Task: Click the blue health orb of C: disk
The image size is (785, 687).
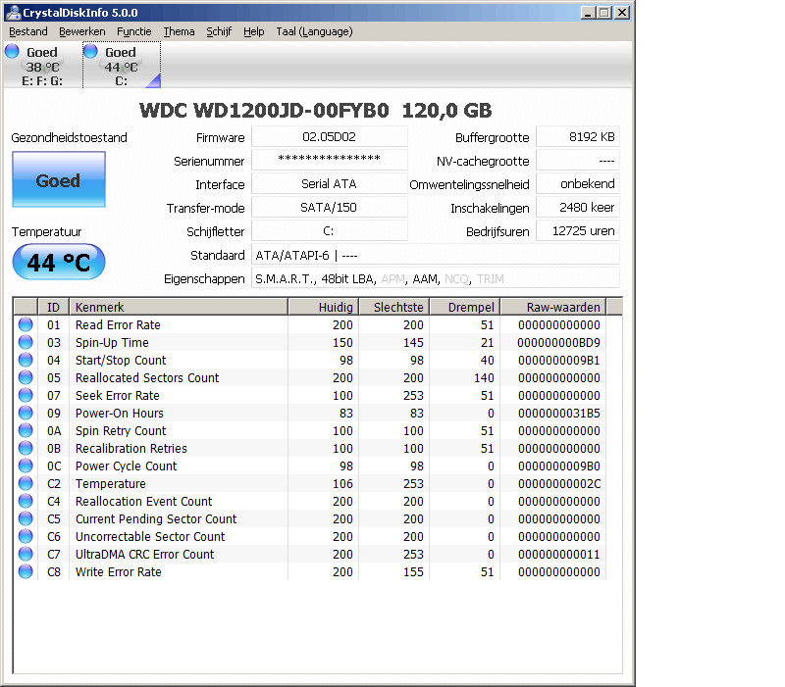Action: 90,51
